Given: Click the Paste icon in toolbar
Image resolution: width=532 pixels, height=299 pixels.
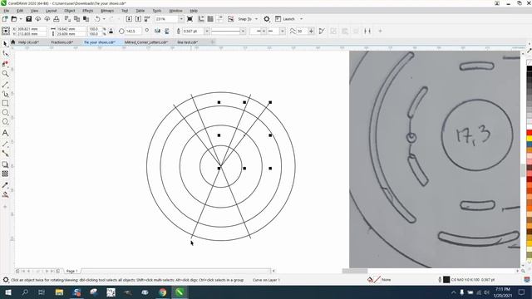Looking at the screenshot, I should (86, 19).
